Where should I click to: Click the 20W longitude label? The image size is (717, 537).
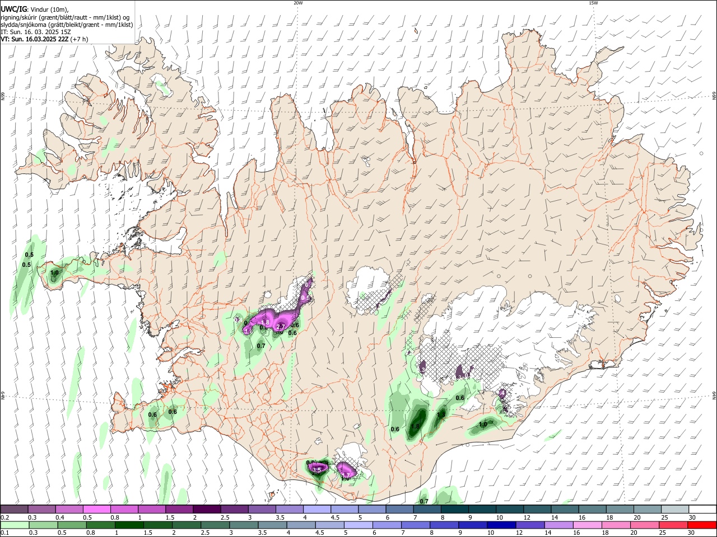point(298,3)
